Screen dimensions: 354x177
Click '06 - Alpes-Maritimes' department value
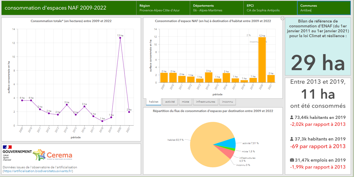pos(207,10)
